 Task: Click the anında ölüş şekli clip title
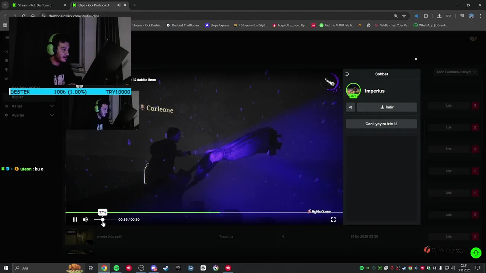click(109, 237)
